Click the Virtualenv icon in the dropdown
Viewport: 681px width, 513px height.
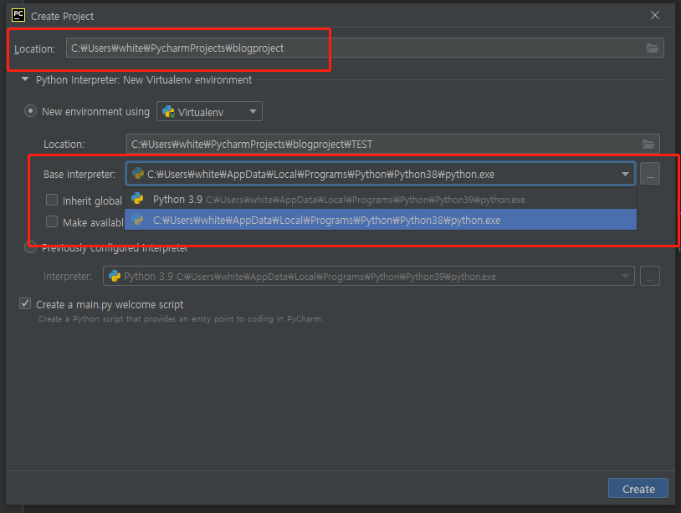168,112
